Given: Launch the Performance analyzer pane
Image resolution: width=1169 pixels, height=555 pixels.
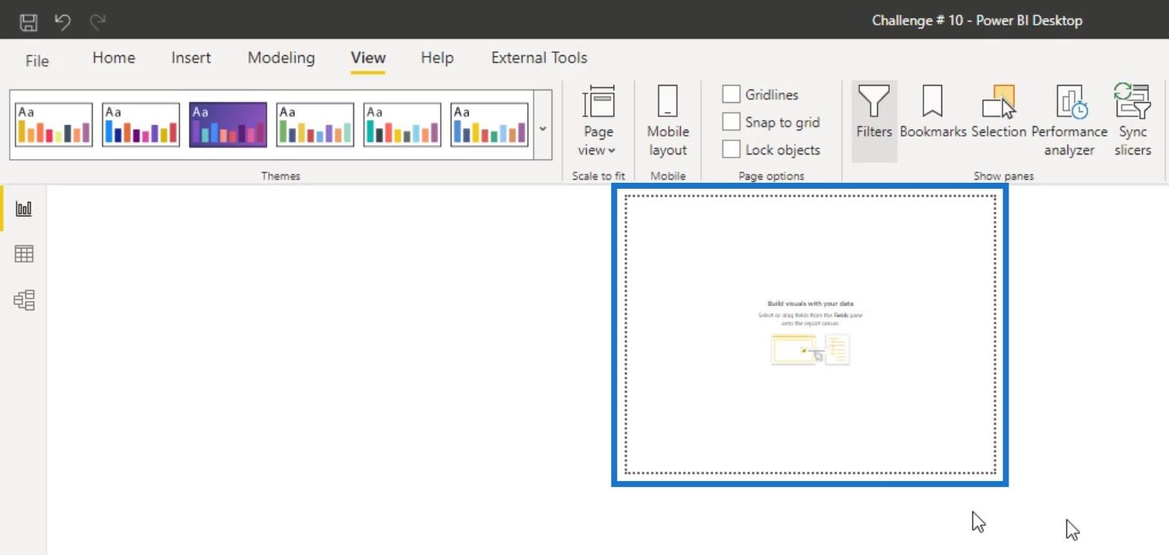Looking at the screenshot, I should [x=1070, y=122].
